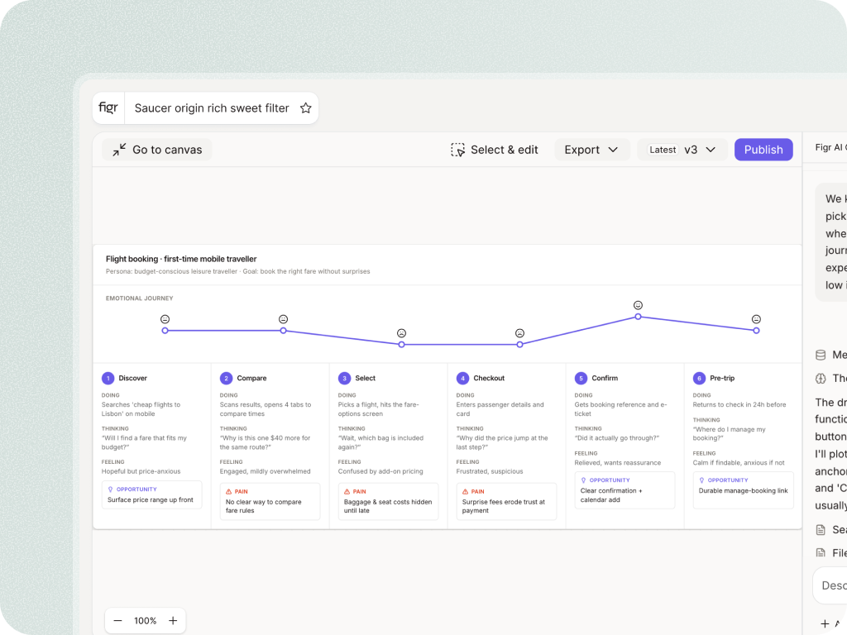Click Checkout feeling text Frustrated, suspicious
Viewport: 847px width, 635px height.
click(x=490, y=471)
